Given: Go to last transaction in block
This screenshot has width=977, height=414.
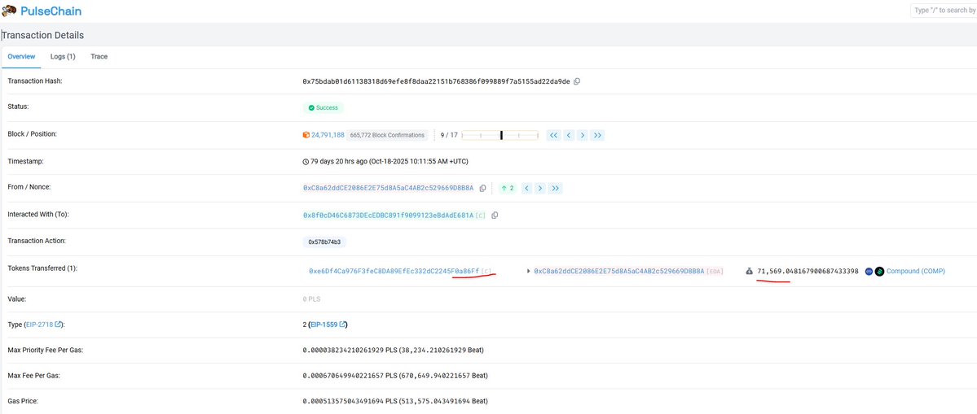Looking at the screenshot, I should pos(597,135).
